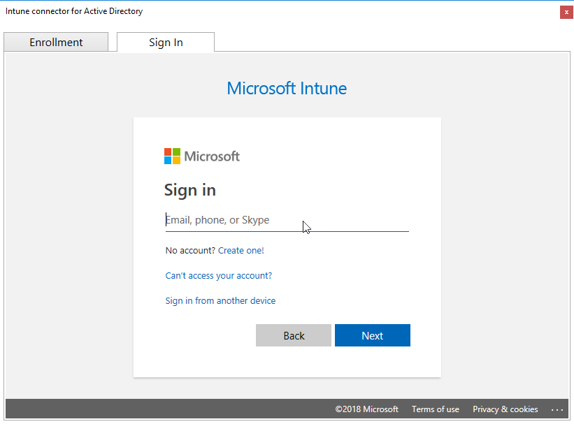The height and width of the screenshot is (424, 574).
Task: Open the footer ellipsis more options
Action: [x=557, y=410]
